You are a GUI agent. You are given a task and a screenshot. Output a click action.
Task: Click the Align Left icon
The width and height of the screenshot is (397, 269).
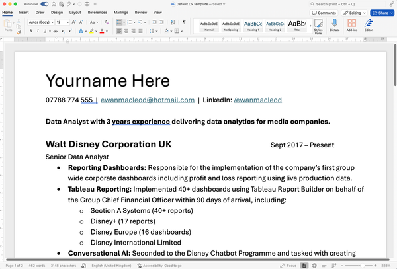[x=119, y=31]
